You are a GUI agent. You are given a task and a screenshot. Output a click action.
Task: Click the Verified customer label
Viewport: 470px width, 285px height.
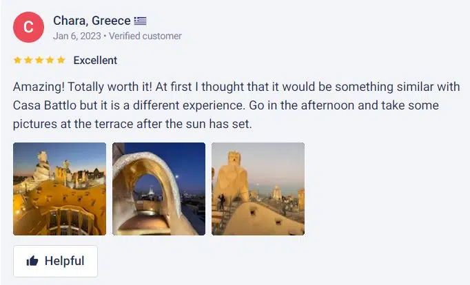tap(145, 36)
